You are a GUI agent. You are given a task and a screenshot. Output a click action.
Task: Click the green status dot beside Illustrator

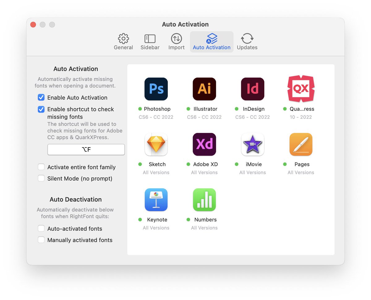click(x=188, y=109)
